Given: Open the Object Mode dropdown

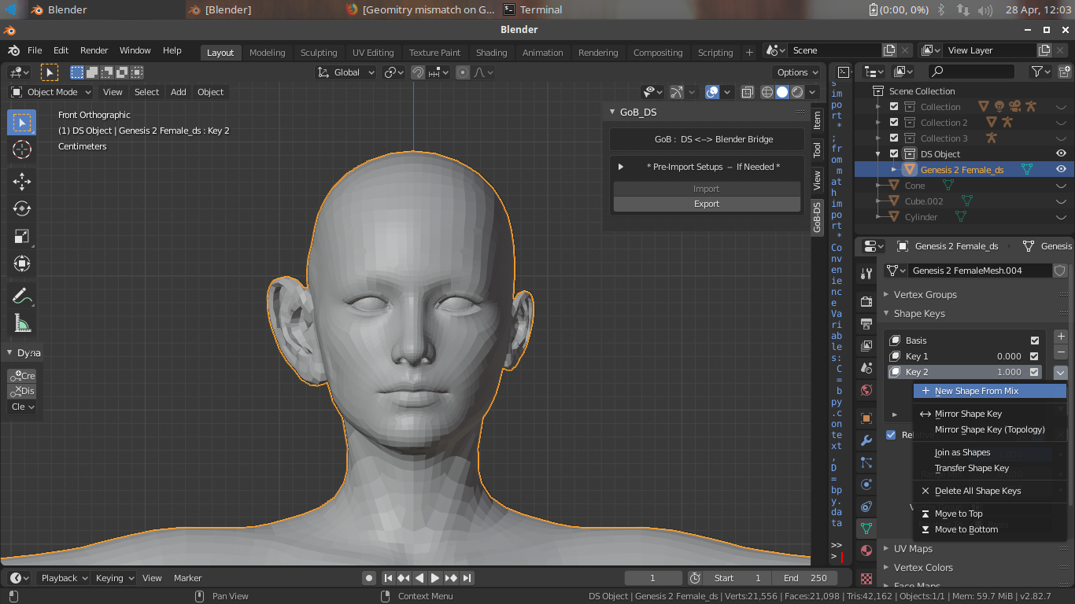Looking at the screenshot, I should [x=52, y=92].
